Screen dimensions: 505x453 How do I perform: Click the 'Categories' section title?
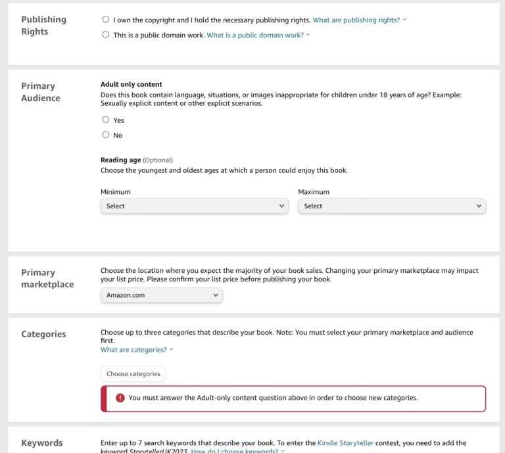tap(43, 334)
